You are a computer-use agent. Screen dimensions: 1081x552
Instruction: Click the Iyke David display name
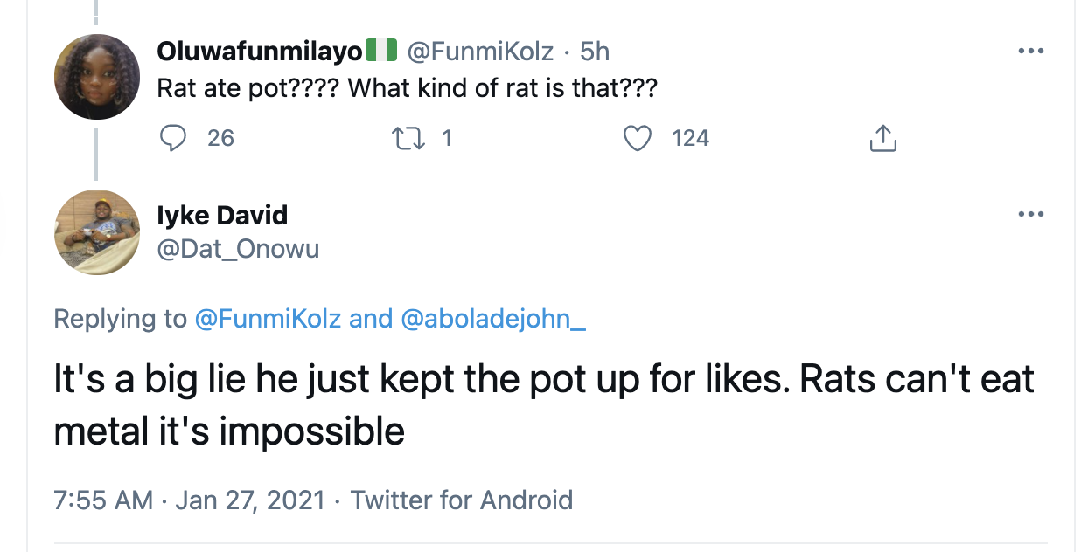222,214
